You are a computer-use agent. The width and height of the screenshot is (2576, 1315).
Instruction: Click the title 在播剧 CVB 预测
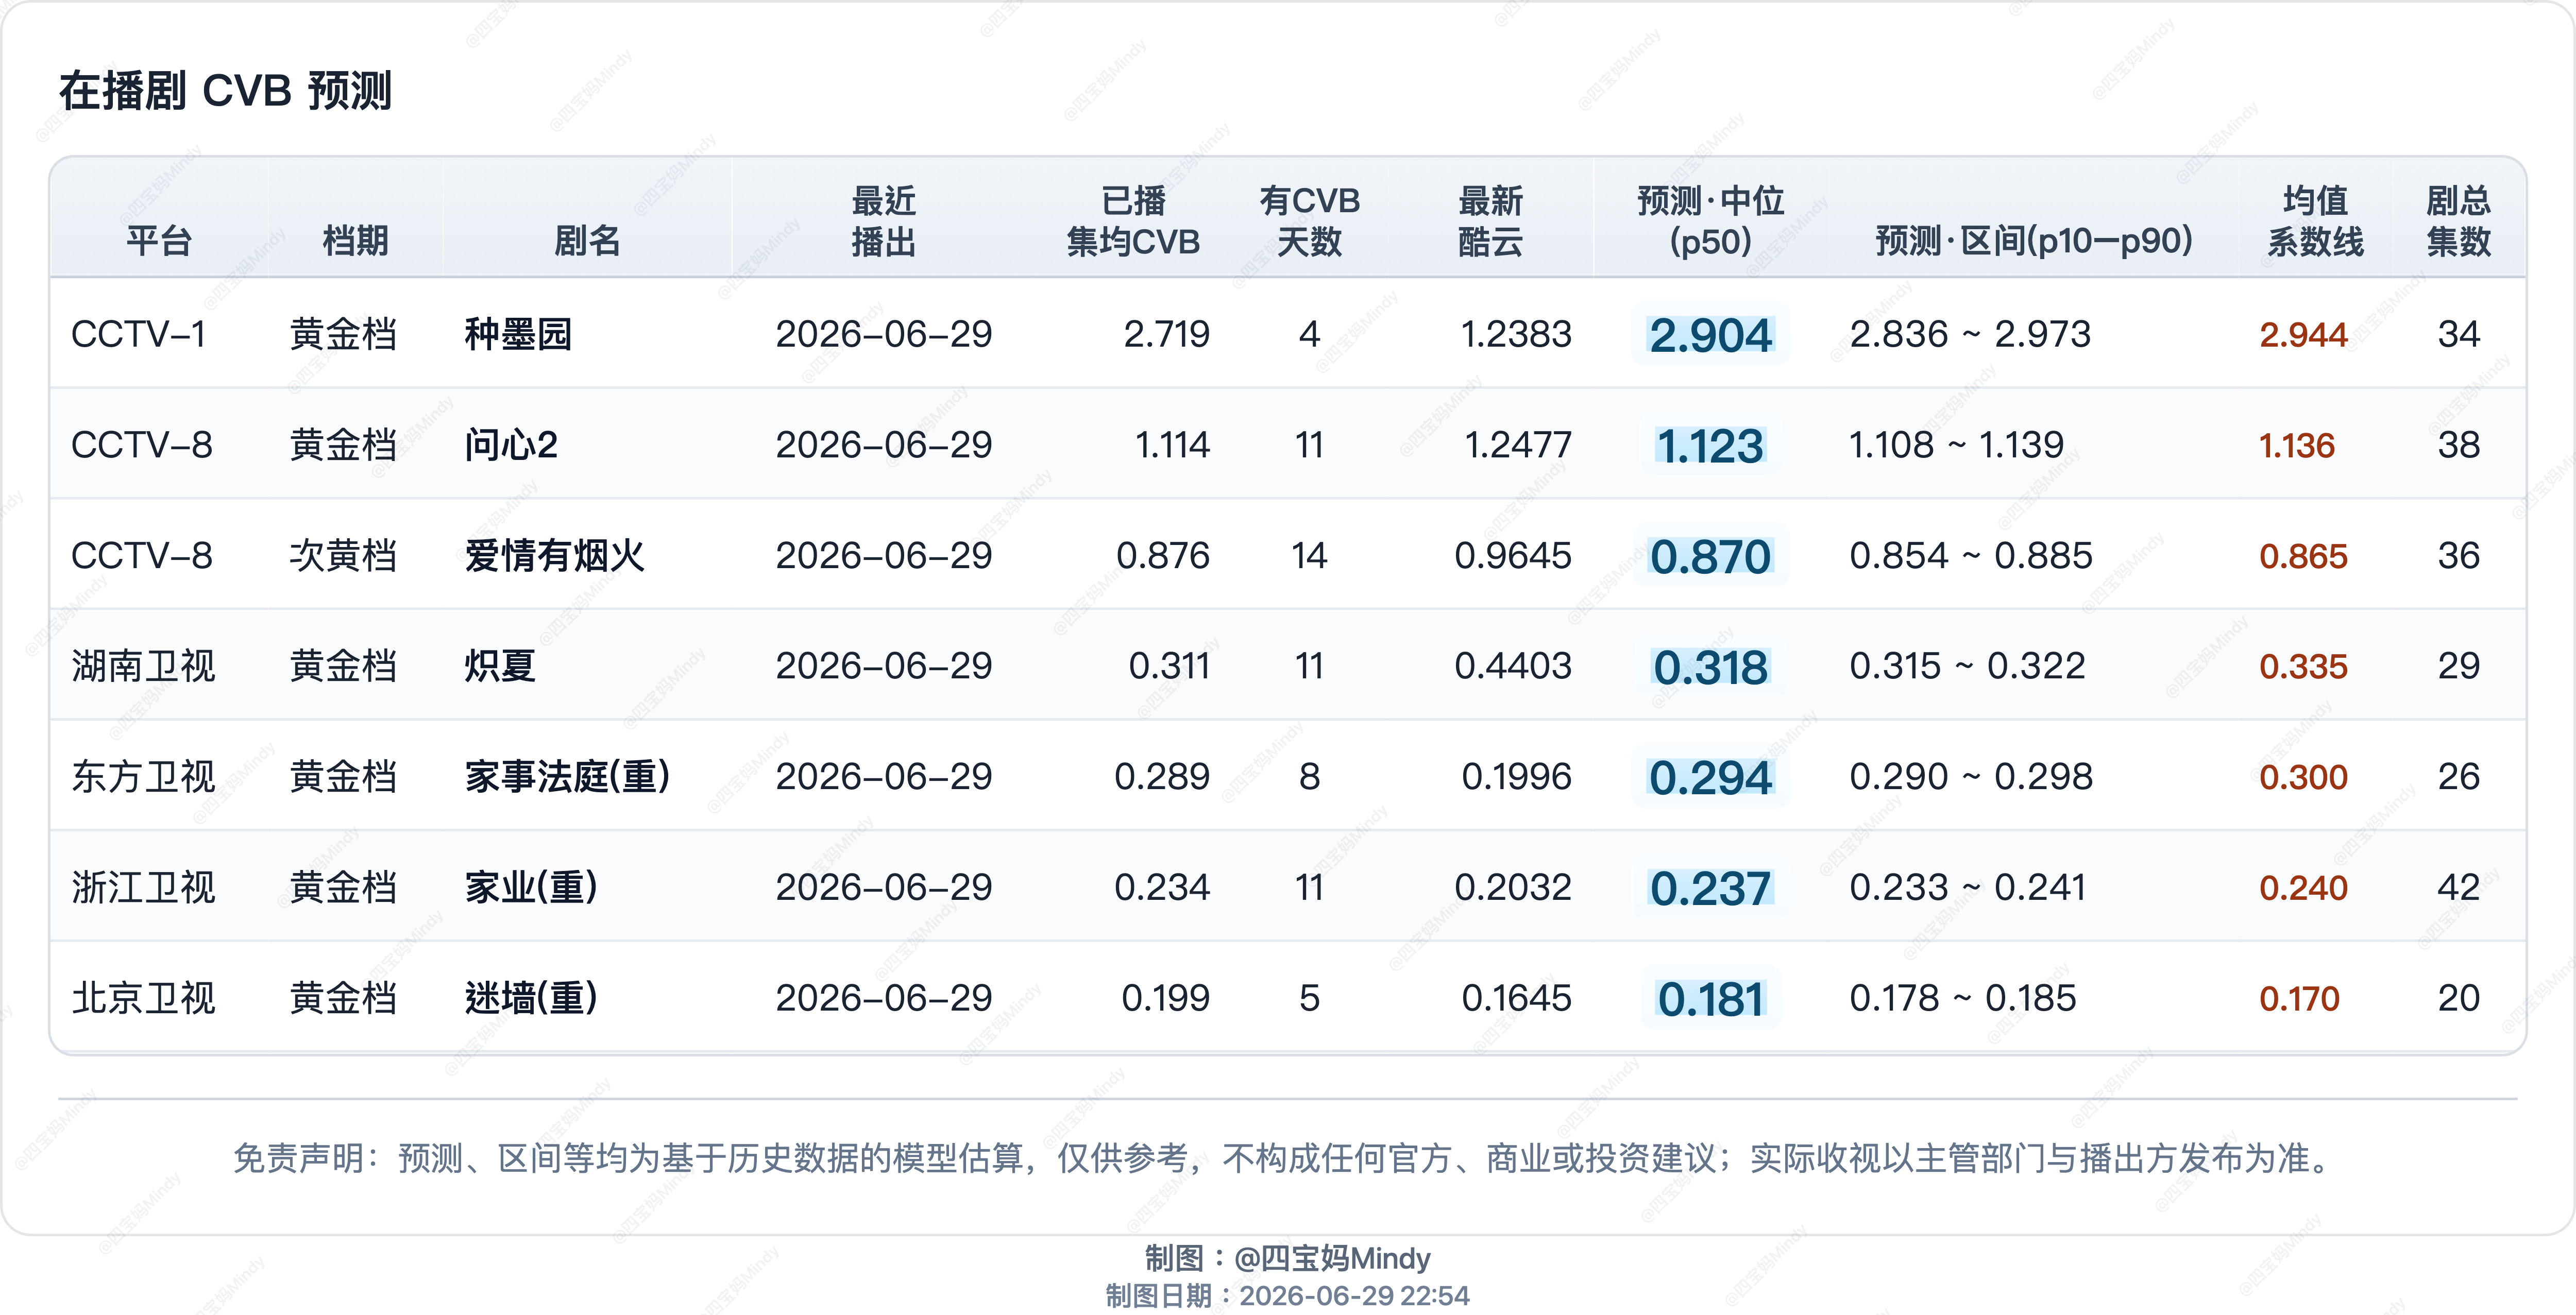tap(225, 91)
